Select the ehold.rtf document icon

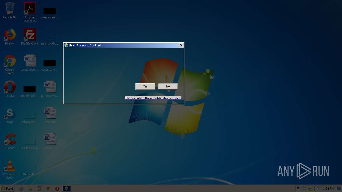pyautogui.click(x=50, y=115)
